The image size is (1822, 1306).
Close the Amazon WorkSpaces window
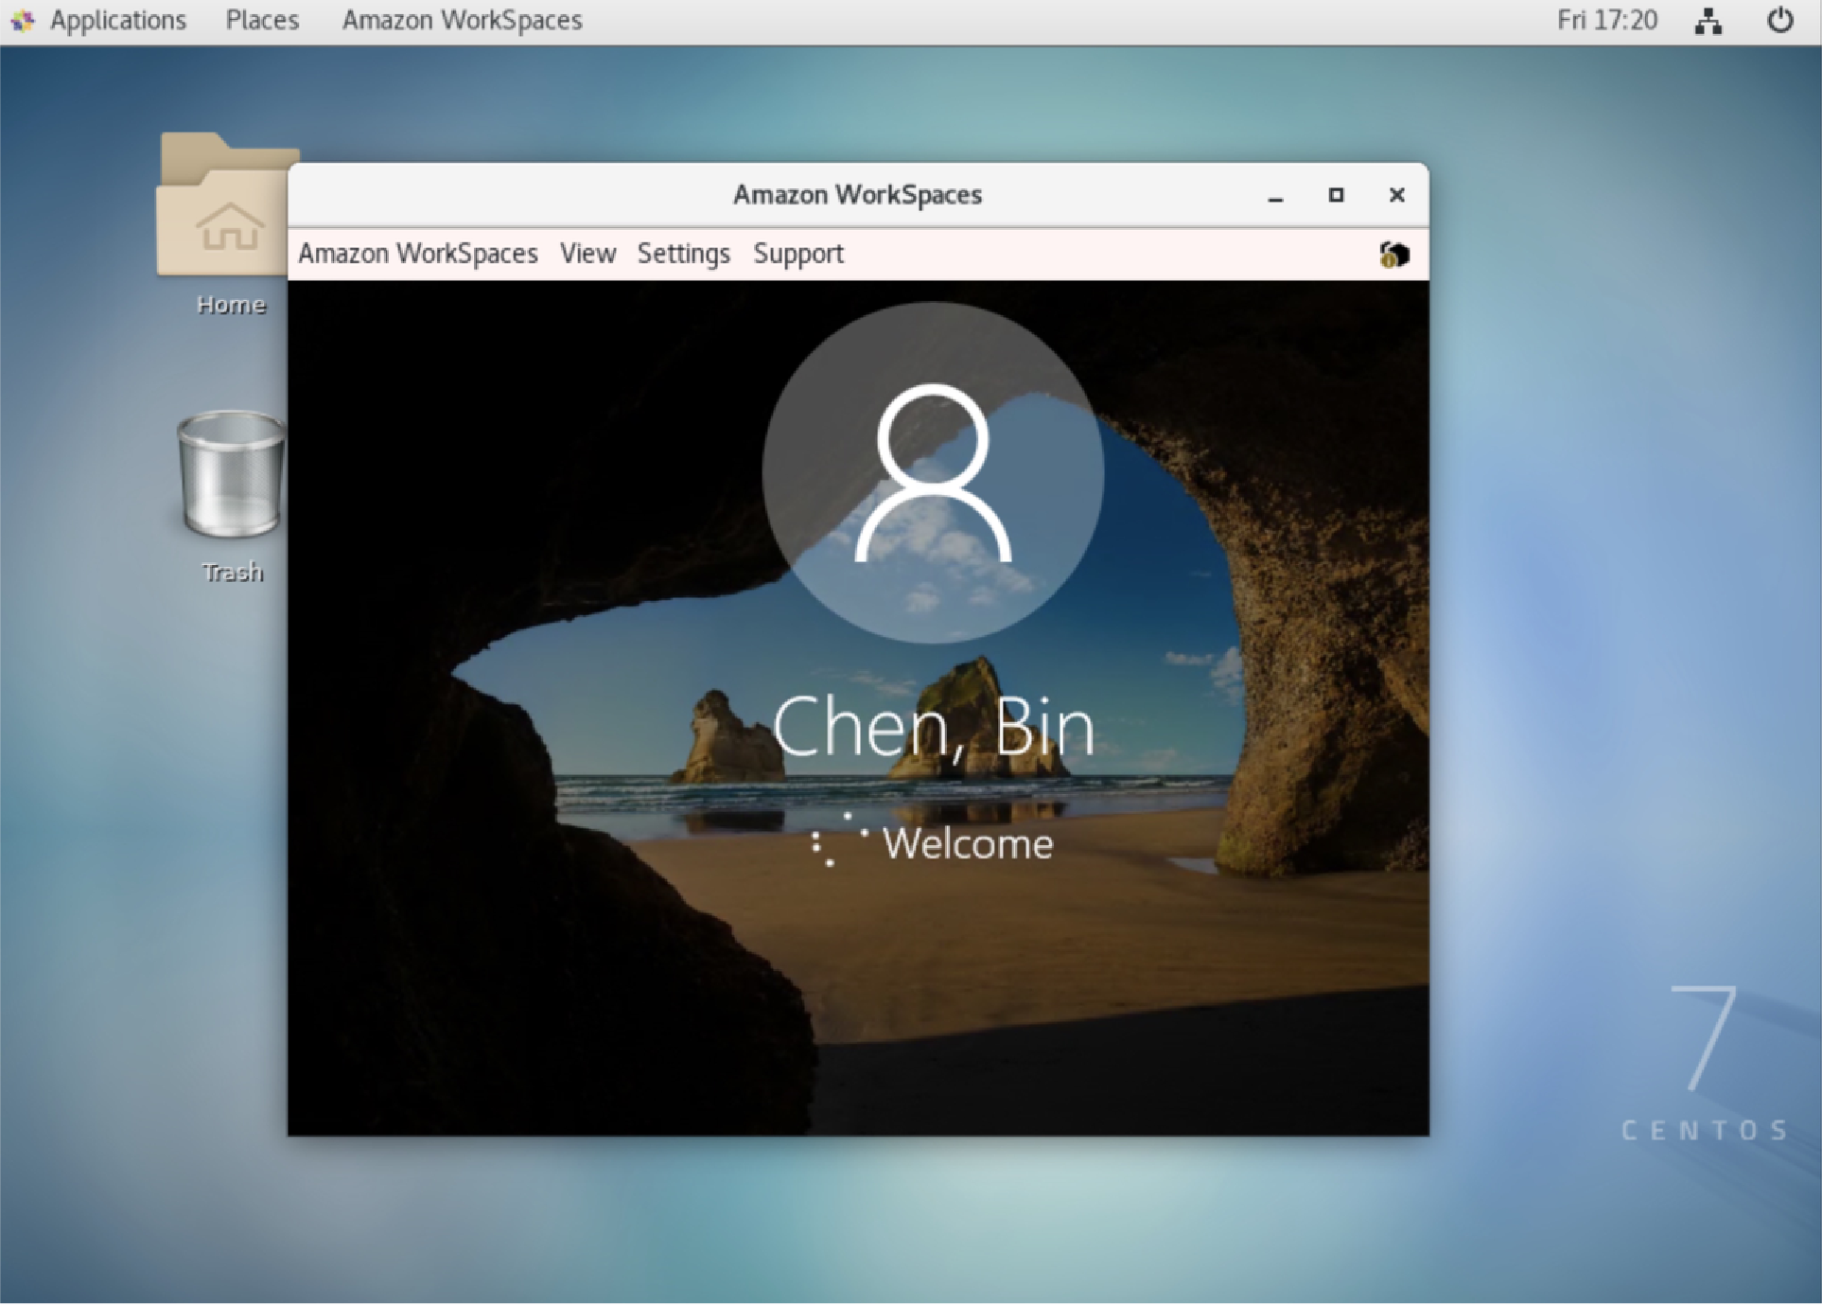(1396, 195)
